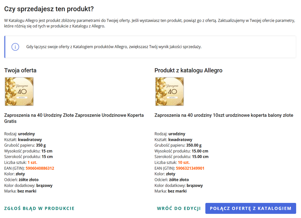
Task: Open the Allegro catalog product thumbnail
Action: point(170,92)
